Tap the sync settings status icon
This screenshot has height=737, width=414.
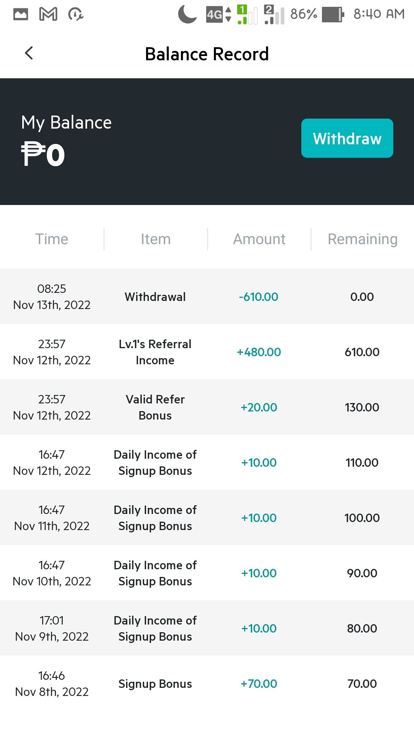click(76, 15)
